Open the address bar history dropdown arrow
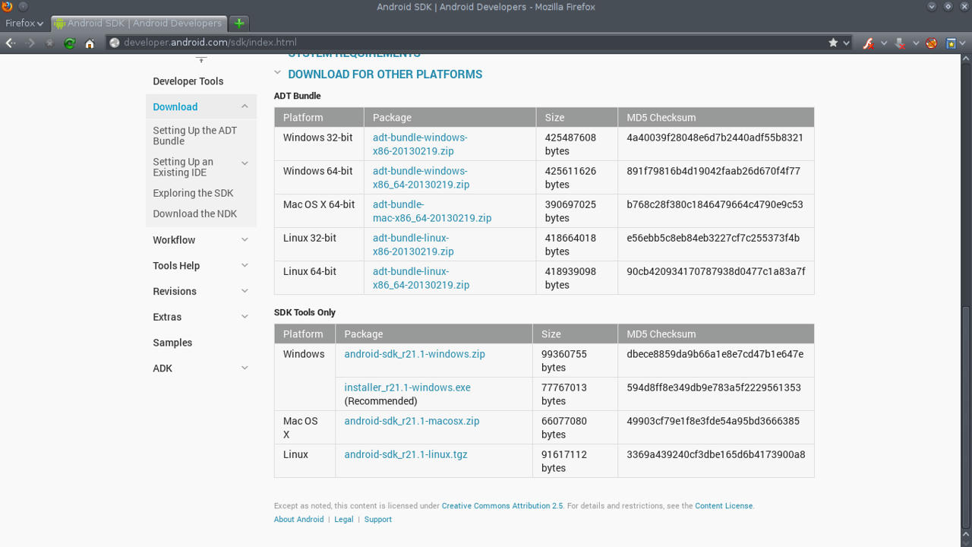 [x=846, y=43]
